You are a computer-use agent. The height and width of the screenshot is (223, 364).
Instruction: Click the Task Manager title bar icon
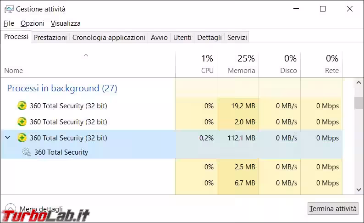click(9, 9)
